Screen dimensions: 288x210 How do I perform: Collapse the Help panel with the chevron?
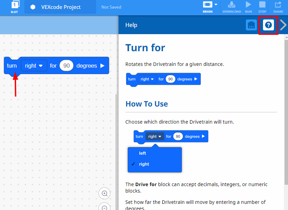coord(283,25)
